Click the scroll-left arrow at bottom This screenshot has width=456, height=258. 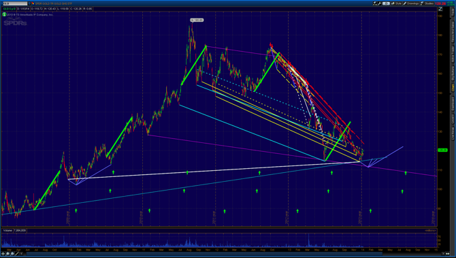(x=22, y=254)
